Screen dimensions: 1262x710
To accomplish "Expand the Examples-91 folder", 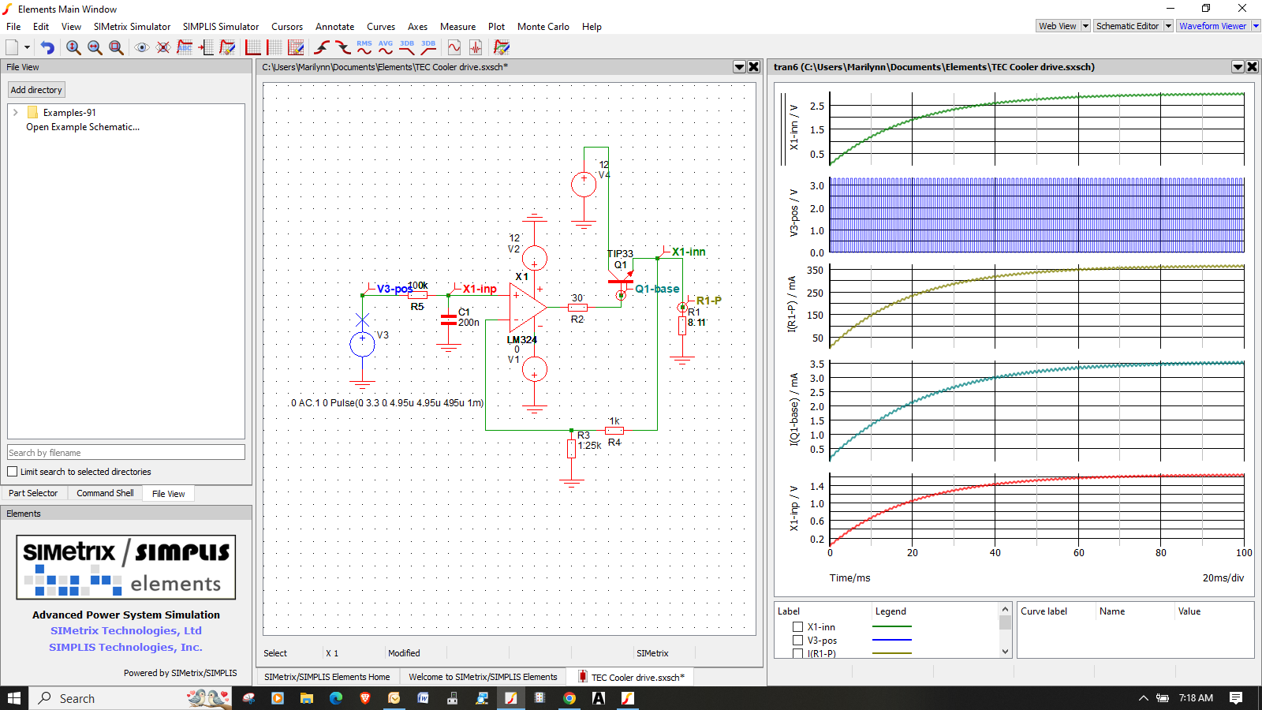I will [x=15, y=113].
